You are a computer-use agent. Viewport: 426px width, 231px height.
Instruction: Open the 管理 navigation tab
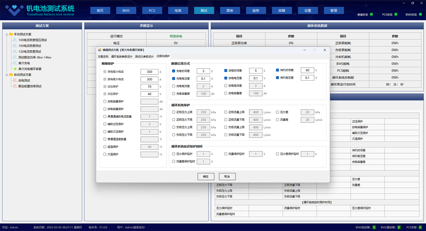point(334,11)
